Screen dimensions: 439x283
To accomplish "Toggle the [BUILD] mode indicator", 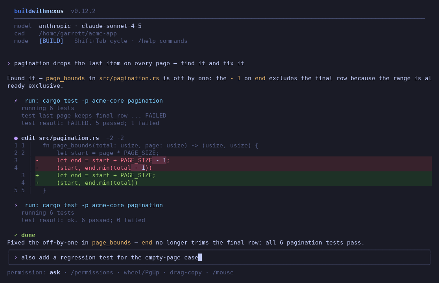I will point(51,41).
